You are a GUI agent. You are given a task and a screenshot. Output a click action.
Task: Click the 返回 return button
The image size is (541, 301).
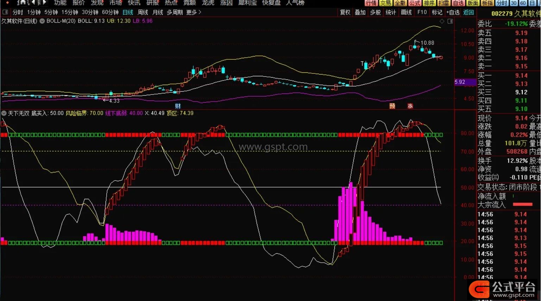[x=468, y=12]
